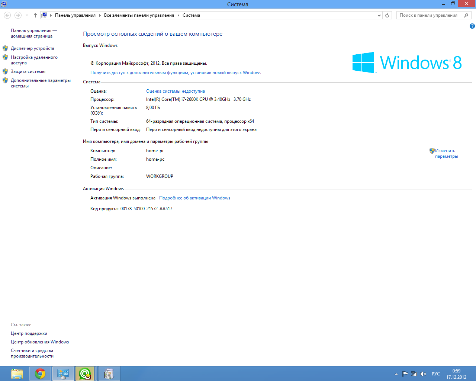Click the network tray icon

click(414, 374)
